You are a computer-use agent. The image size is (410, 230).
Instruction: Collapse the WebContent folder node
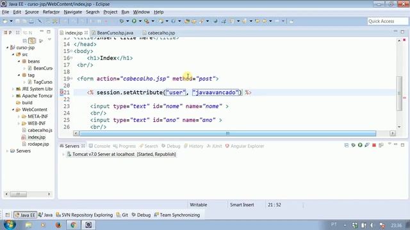[x=13, y=109]
